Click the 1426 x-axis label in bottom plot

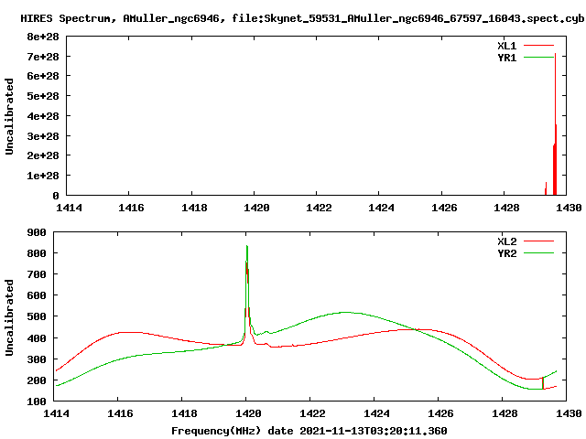440,413
